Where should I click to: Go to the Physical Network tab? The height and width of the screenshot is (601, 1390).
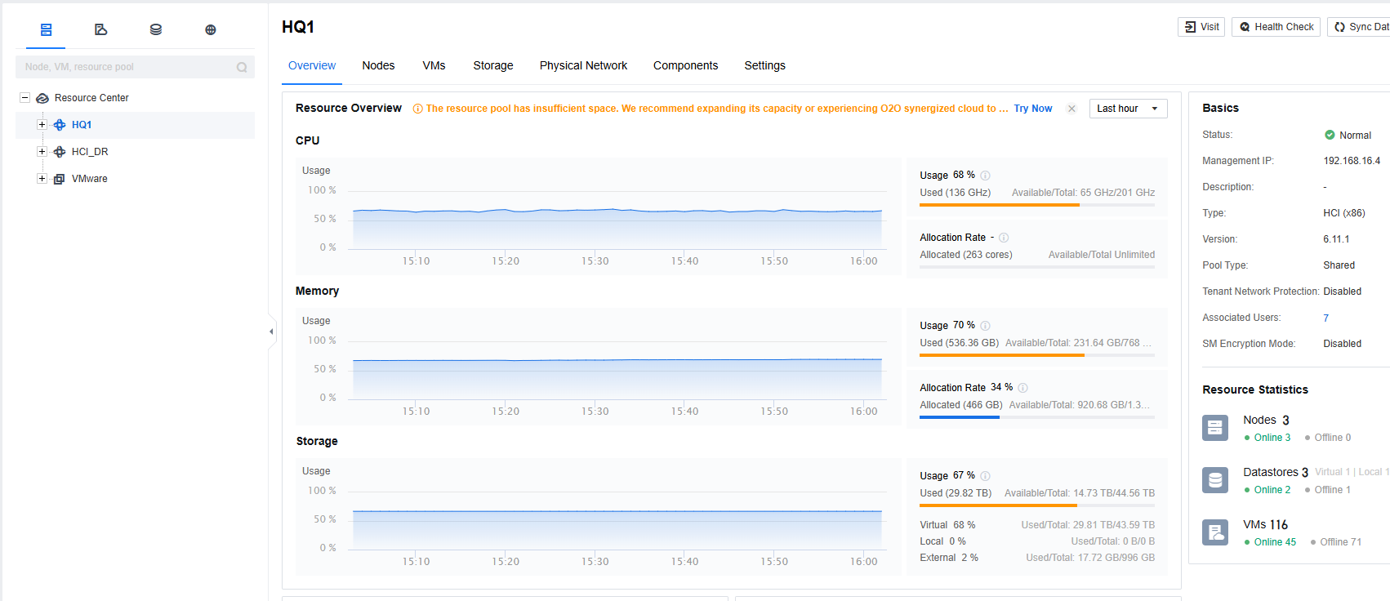[583, 65]
